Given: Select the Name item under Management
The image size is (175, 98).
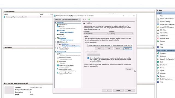Looking at the screenshot, I should (x=61, y=54).
